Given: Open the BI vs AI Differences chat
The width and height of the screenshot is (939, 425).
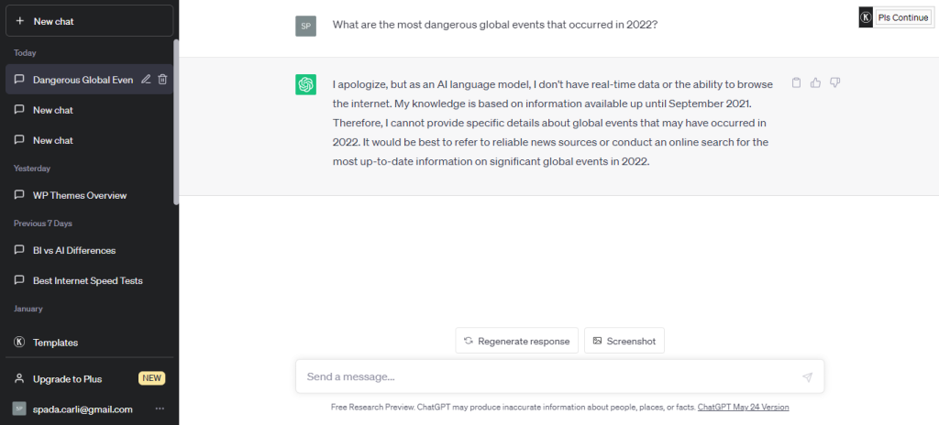Looking at the screenshot, I should click(x=89, y=250).
